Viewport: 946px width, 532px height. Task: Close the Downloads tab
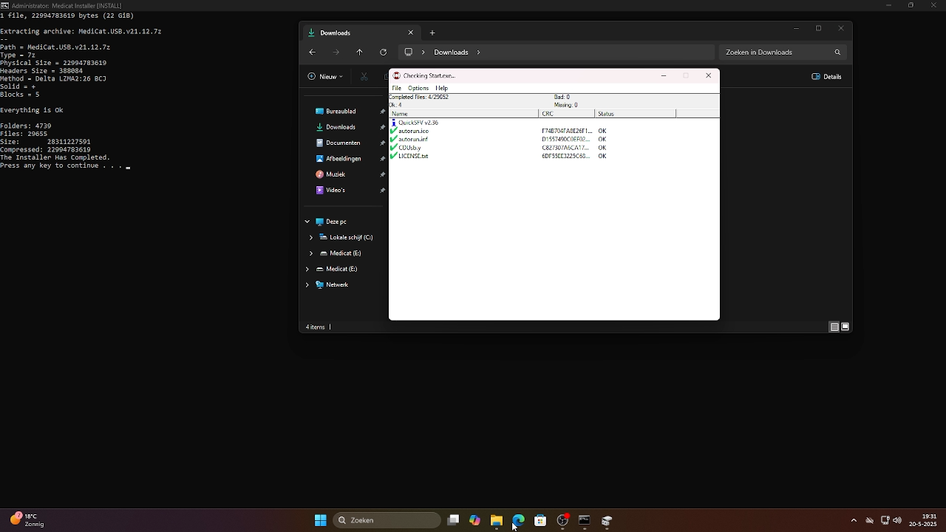pos(411,33)
